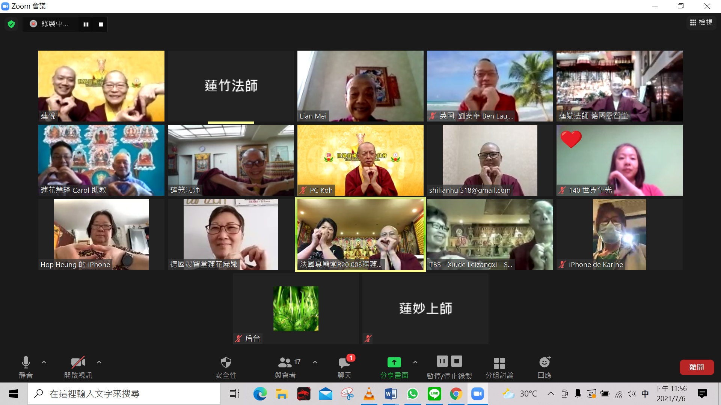
Task: Open the 檢視 view layout menu
Action: (701, 22)
